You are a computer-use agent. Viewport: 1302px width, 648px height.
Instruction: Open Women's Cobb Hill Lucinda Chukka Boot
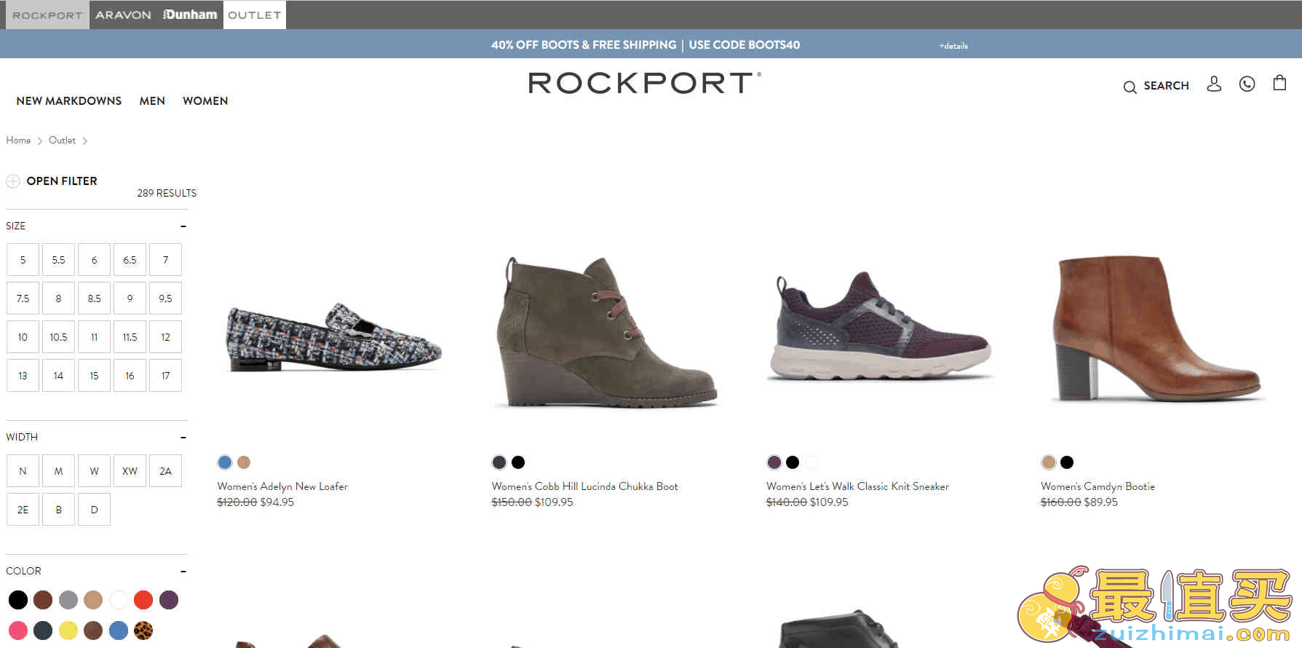(584, 486)
